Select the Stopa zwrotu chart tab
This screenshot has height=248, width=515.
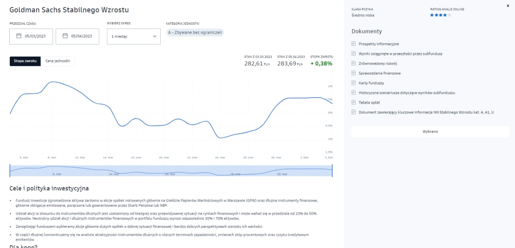(x=25, y=61)
